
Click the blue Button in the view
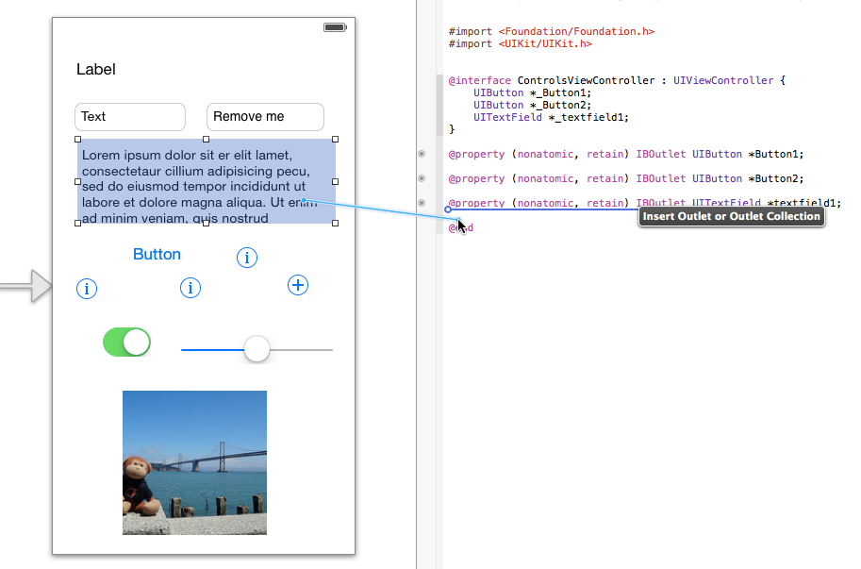click(157, 254)
